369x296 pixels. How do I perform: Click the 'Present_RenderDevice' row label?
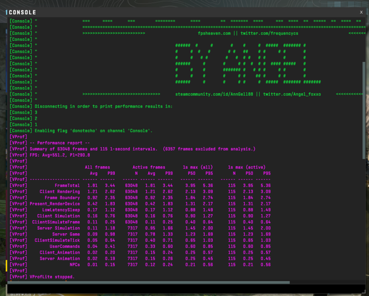(55, 204)
